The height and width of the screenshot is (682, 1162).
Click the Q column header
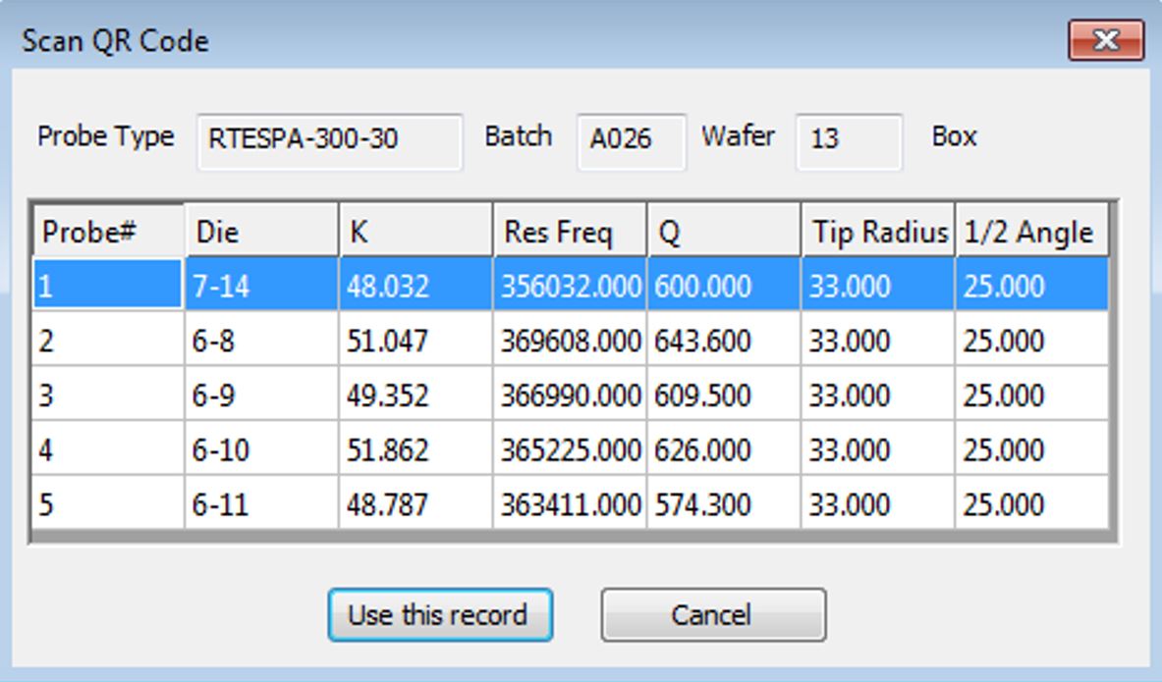point(724,233)
